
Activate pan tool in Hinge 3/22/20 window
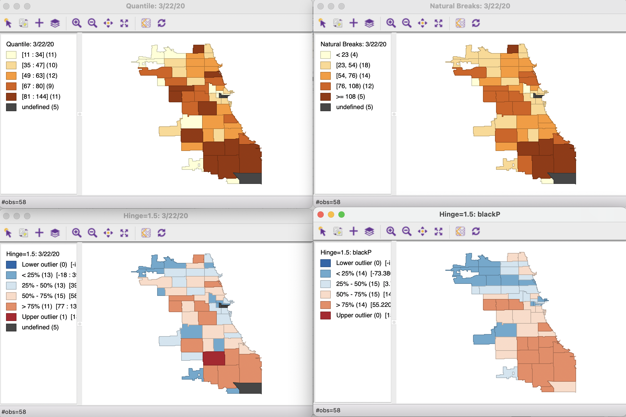click(x=108, y=233)
